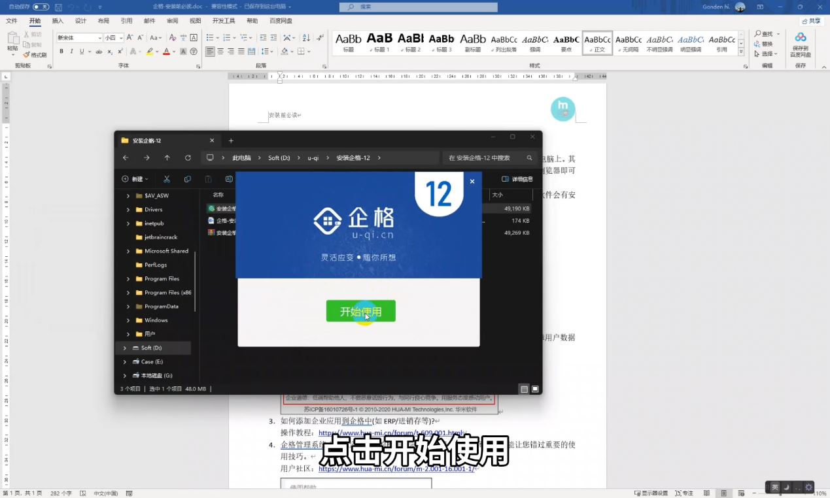Click the copy icon in Explorer toolbar
830x498 pixels.
[x=188, y=179]
